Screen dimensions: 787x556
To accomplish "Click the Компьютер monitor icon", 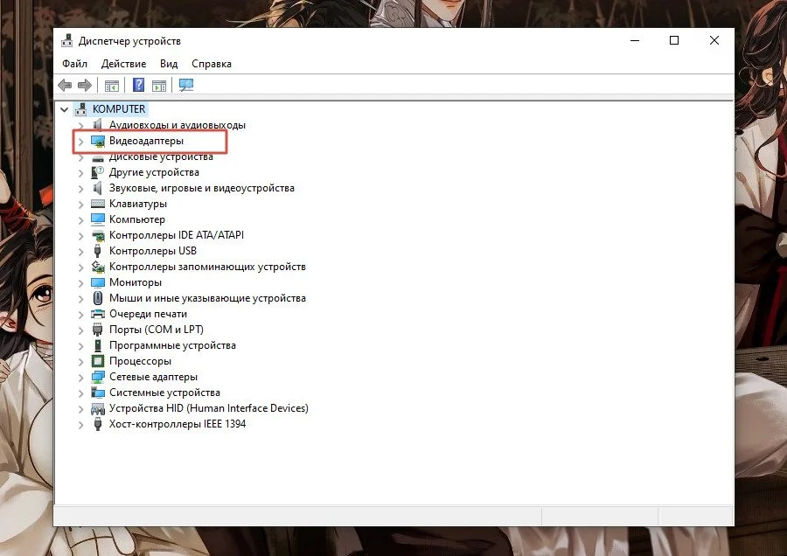I will pos(98,219).
